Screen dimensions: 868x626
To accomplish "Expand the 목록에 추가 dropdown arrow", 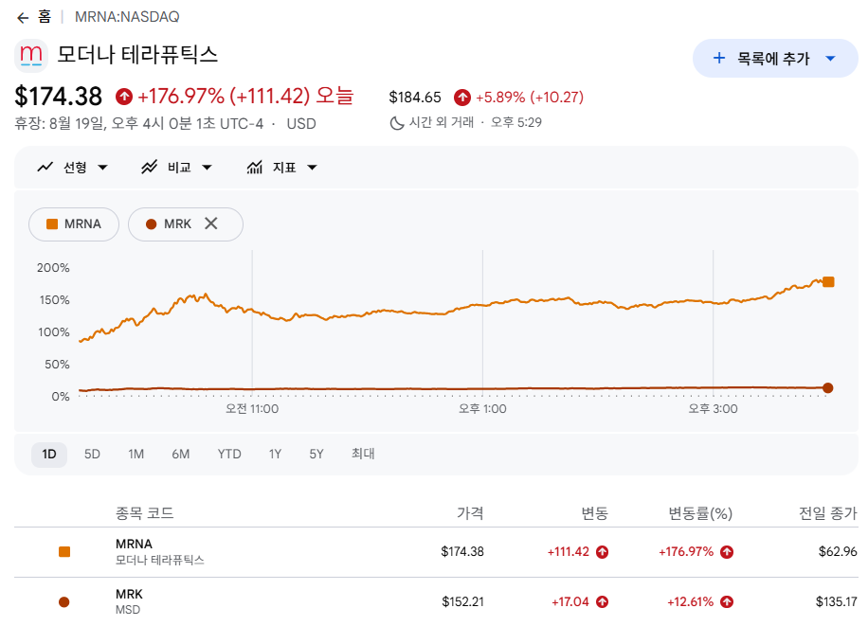I will (x=830, y=58).
